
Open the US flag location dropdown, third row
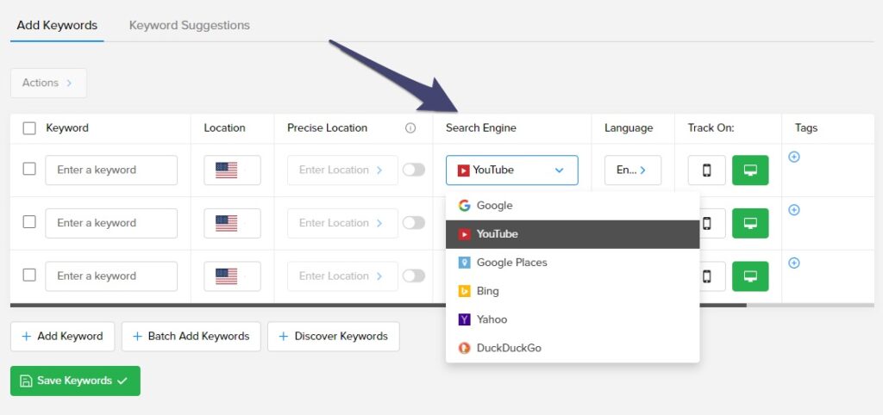point(232,276)
